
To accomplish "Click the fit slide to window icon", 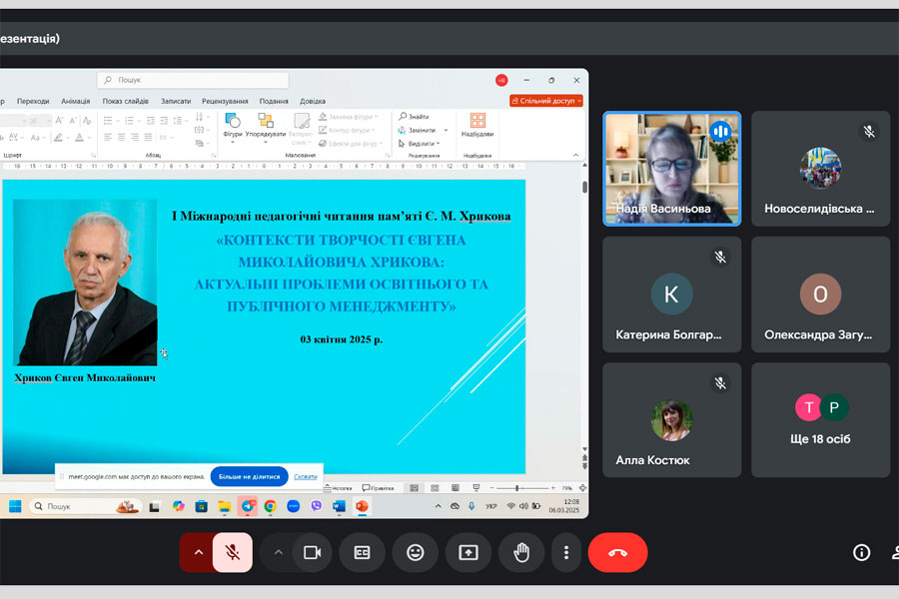I will point(582,488).
